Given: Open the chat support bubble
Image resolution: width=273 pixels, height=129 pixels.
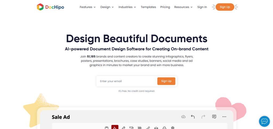Looking at the screenshot, I should 264,121.
